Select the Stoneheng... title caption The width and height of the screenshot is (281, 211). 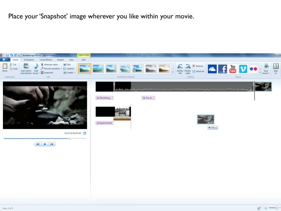pos(105,98)
